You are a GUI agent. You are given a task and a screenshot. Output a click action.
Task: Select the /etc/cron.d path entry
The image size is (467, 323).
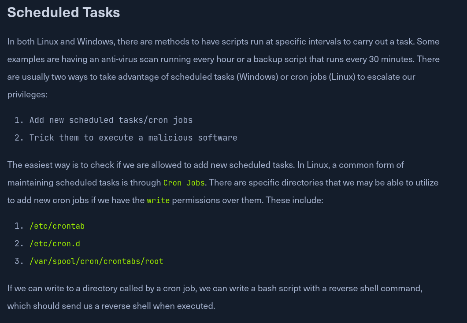click(x=55, y=244)
